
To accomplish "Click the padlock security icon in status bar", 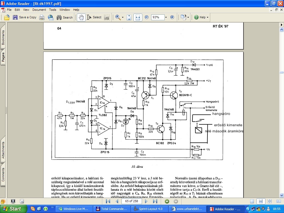I will 3,201.
